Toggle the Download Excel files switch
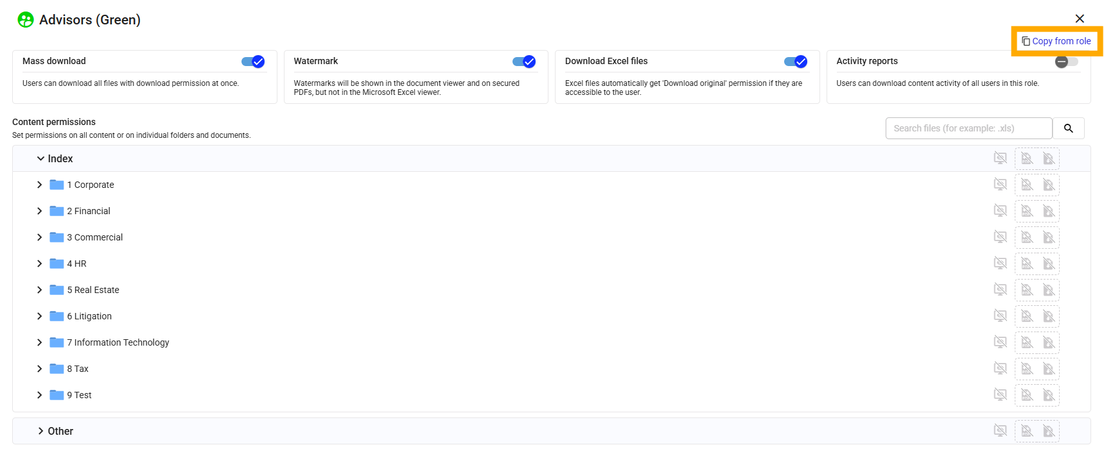 795,62
